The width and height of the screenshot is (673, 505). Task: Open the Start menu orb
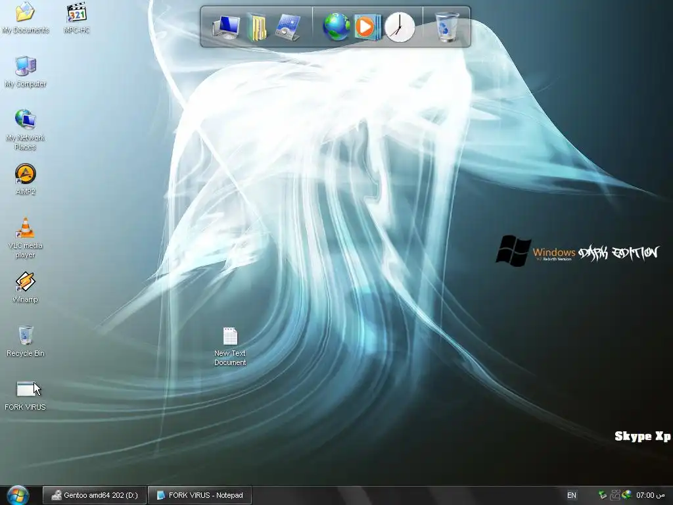(x=18, y=495)
